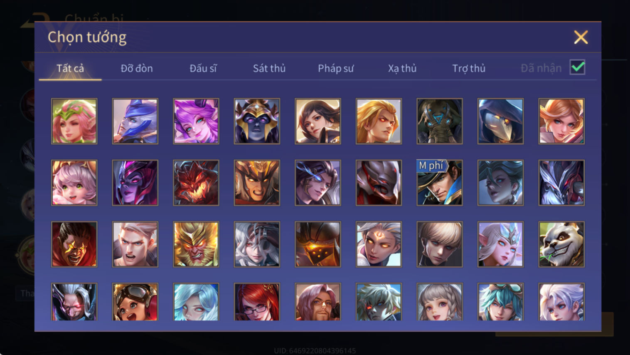Choose the hooded plague-mask hero
Image resolution: width=630 pixels, height=355 pixels.
coord(500,121)
